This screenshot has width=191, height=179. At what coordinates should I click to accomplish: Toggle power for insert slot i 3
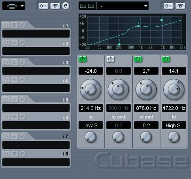tap(6, 62)
